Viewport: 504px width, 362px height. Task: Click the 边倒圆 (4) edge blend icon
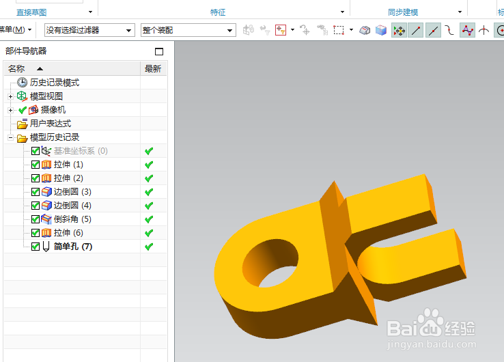(46, 206)
